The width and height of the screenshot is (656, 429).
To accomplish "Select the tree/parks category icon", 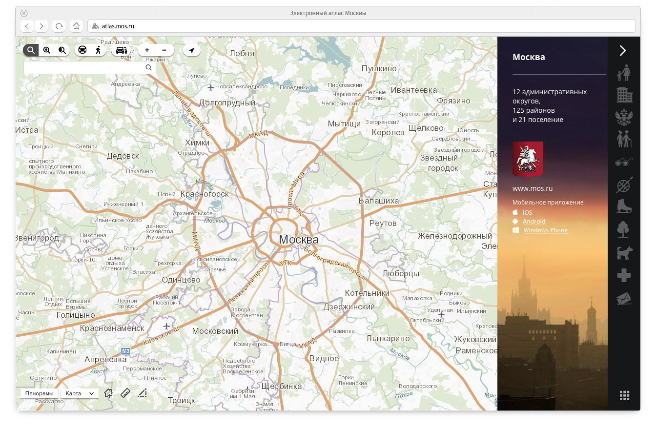I will coord(623,229).
